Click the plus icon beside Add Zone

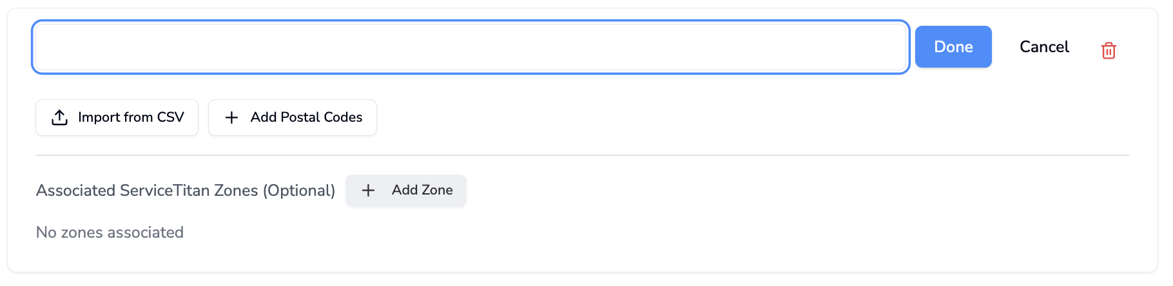coord(368,190)
